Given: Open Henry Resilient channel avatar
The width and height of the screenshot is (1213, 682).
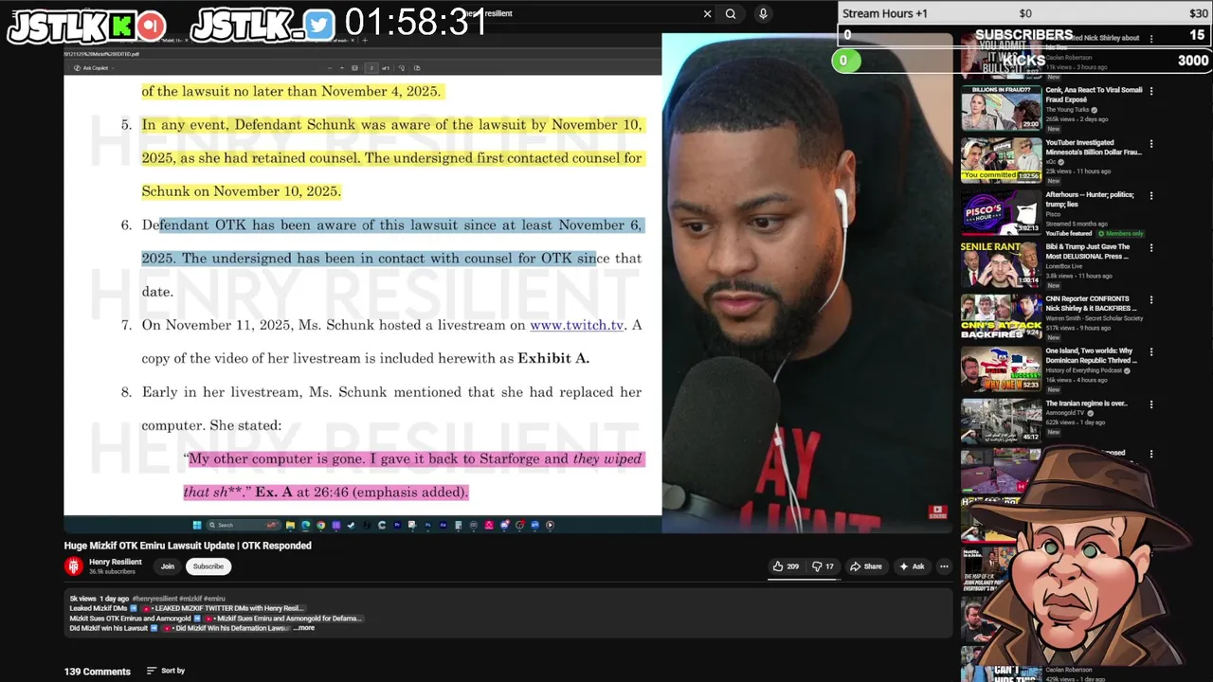Looking at the screenshot, I should [x=74, y=566].
